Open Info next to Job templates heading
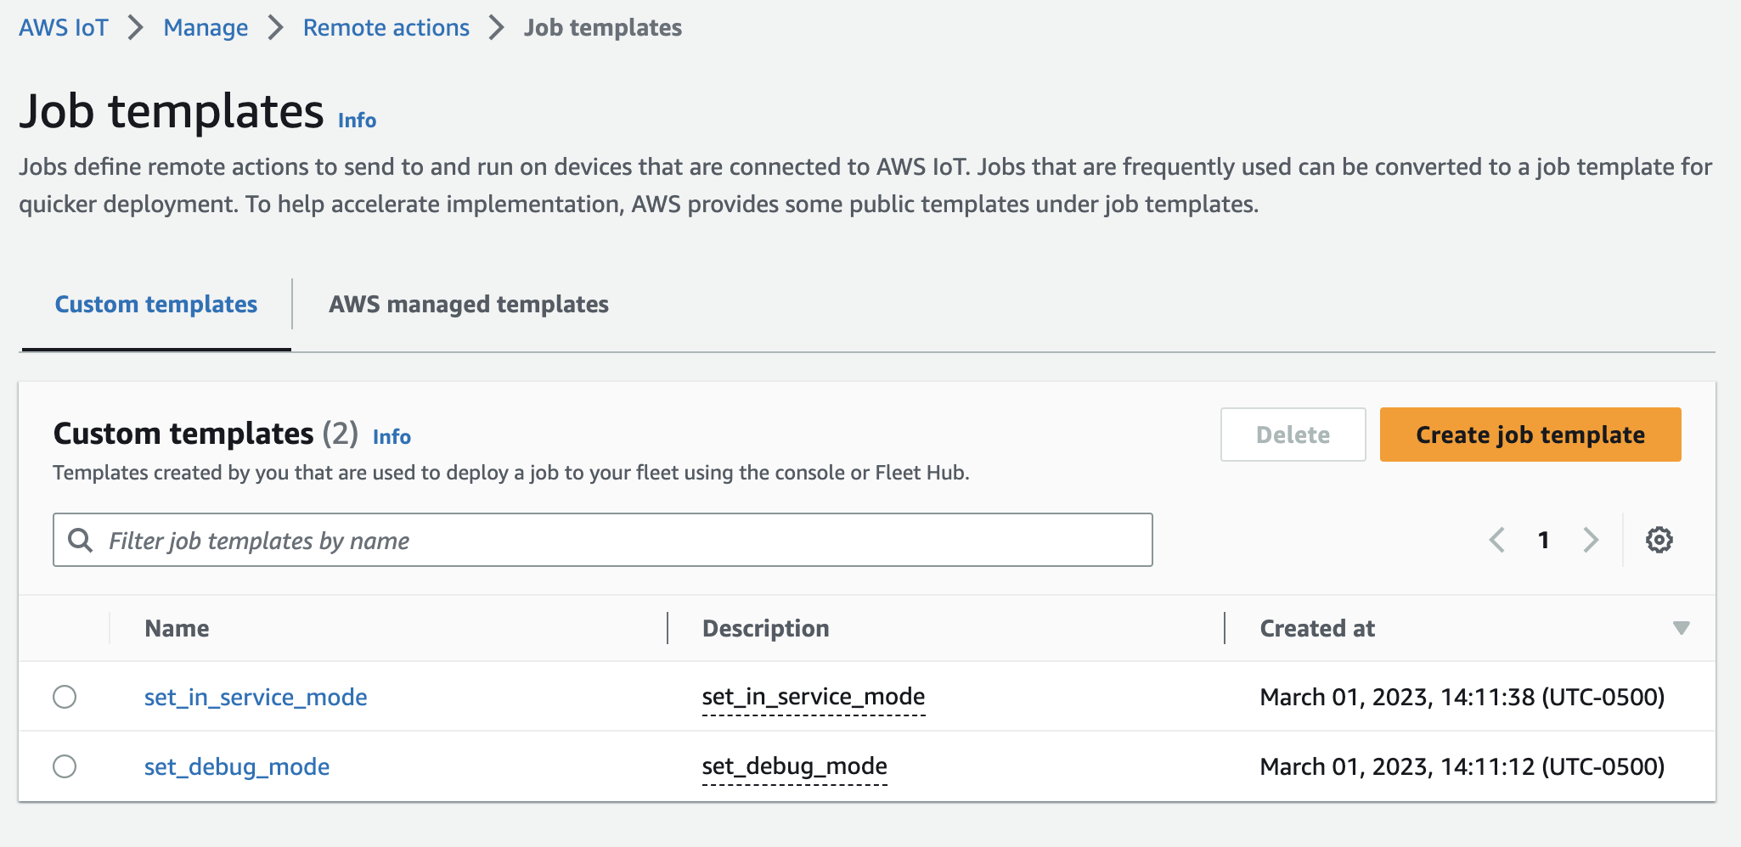Viewport: 1741px width, 847px height. (x=356, y=120)
